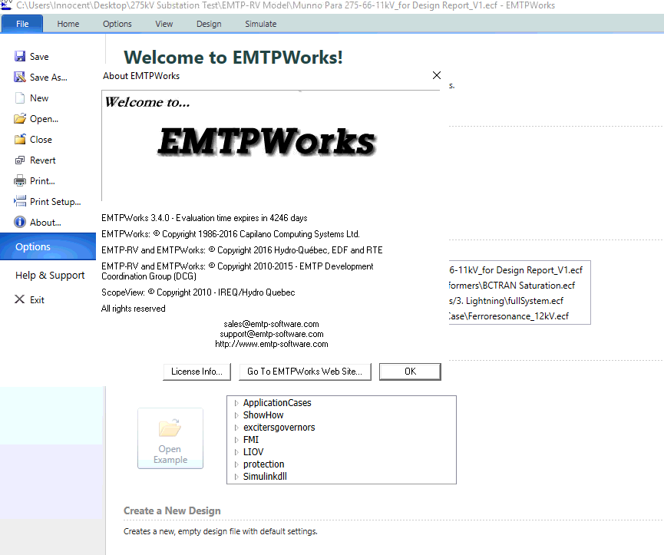Expand the LIOV tree node

[236, 452]
